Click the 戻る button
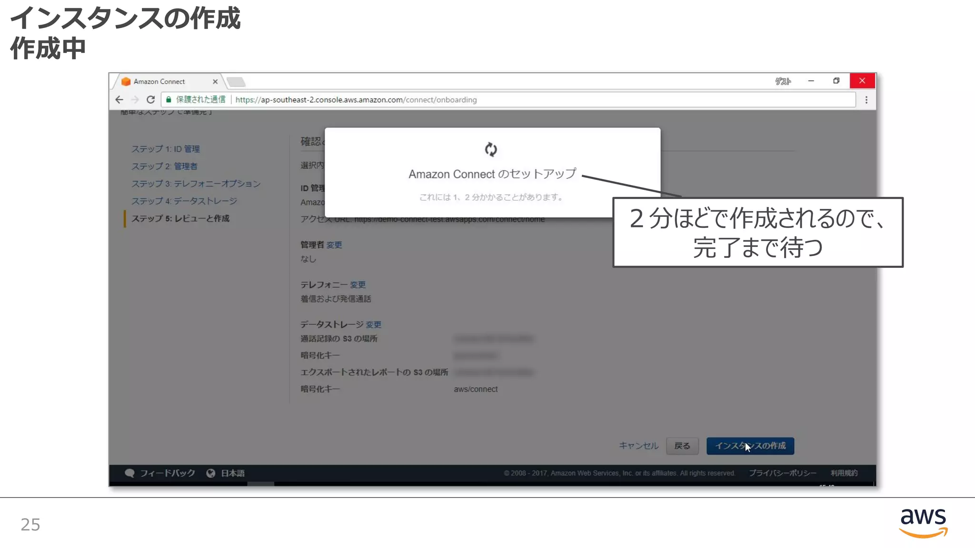 click(682, 446)
